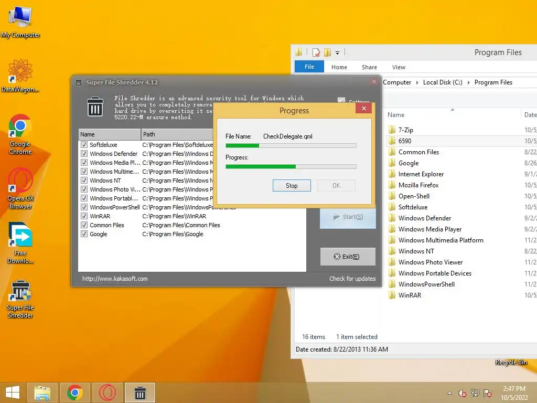Switch to Super File Shredder taskbar item
This screenshot has width=537, height=403.
[139, 393]
